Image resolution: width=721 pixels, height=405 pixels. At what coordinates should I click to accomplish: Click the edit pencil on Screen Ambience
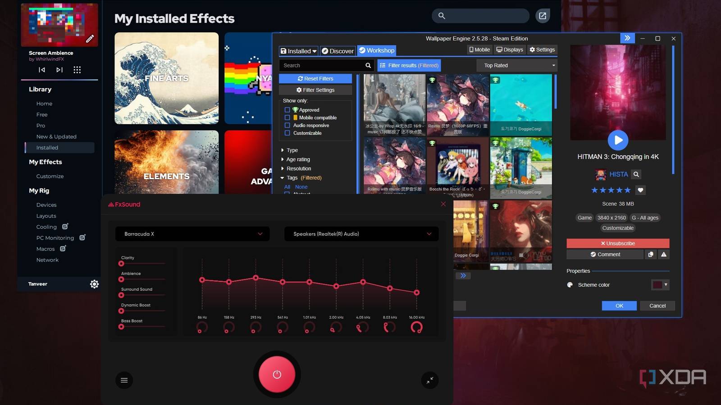[x=90, y=39]
